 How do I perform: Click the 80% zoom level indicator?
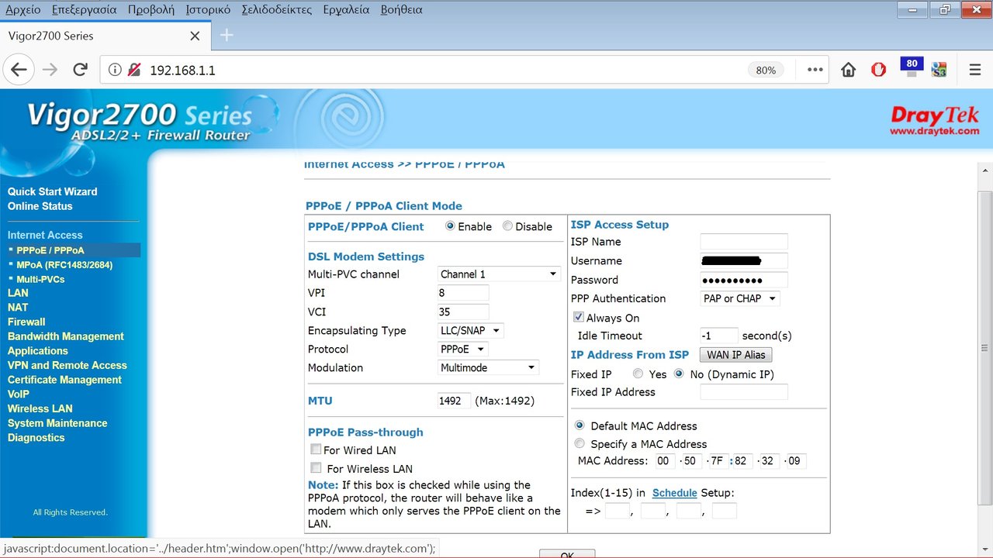click(x=766, y=70)
